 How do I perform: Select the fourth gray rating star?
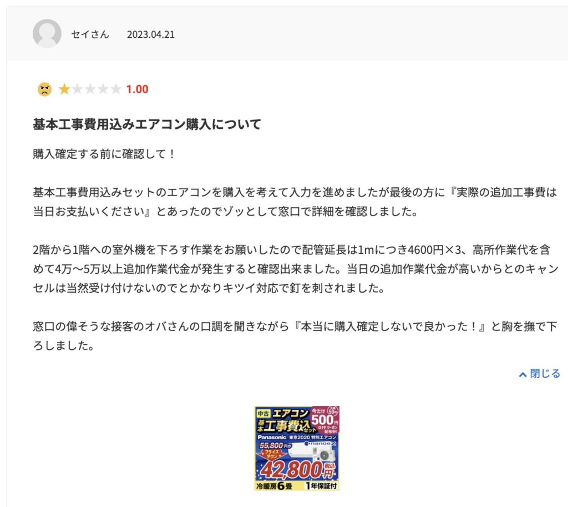(103, 89)
